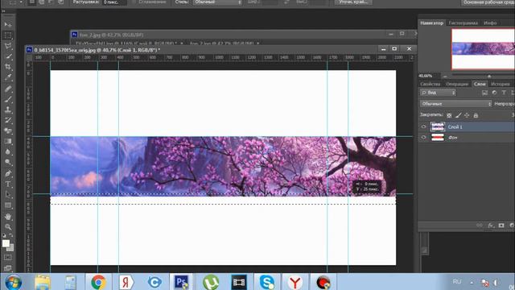
Task: Open the Стиль dropdown in options bar
Action: click(x=217, y=2)
